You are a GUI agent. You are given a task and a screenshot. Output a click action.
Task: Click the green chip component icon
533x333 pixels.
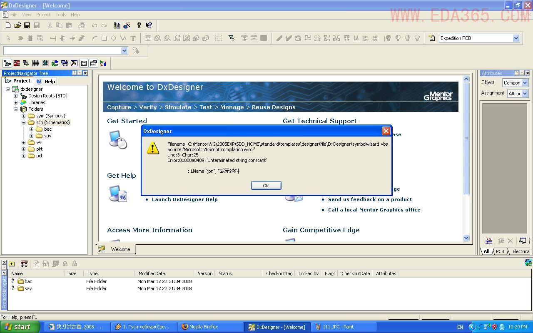pos(45,63)
